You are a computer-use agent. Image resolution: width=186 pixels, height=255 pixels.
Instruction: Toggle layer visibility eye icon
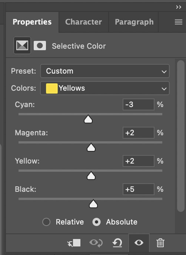pyautogui.click(x=139, y=243)
